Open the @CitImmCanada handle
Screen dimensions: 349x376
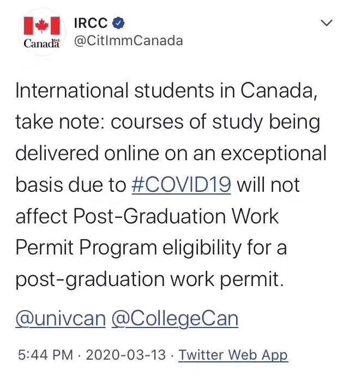click(x=128, y=41)
